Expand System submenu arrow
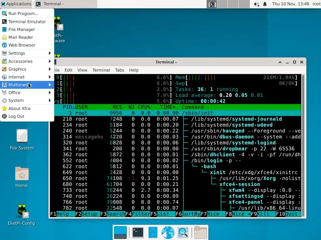This screenshot has width=321, height=240. tap(50, 100)
